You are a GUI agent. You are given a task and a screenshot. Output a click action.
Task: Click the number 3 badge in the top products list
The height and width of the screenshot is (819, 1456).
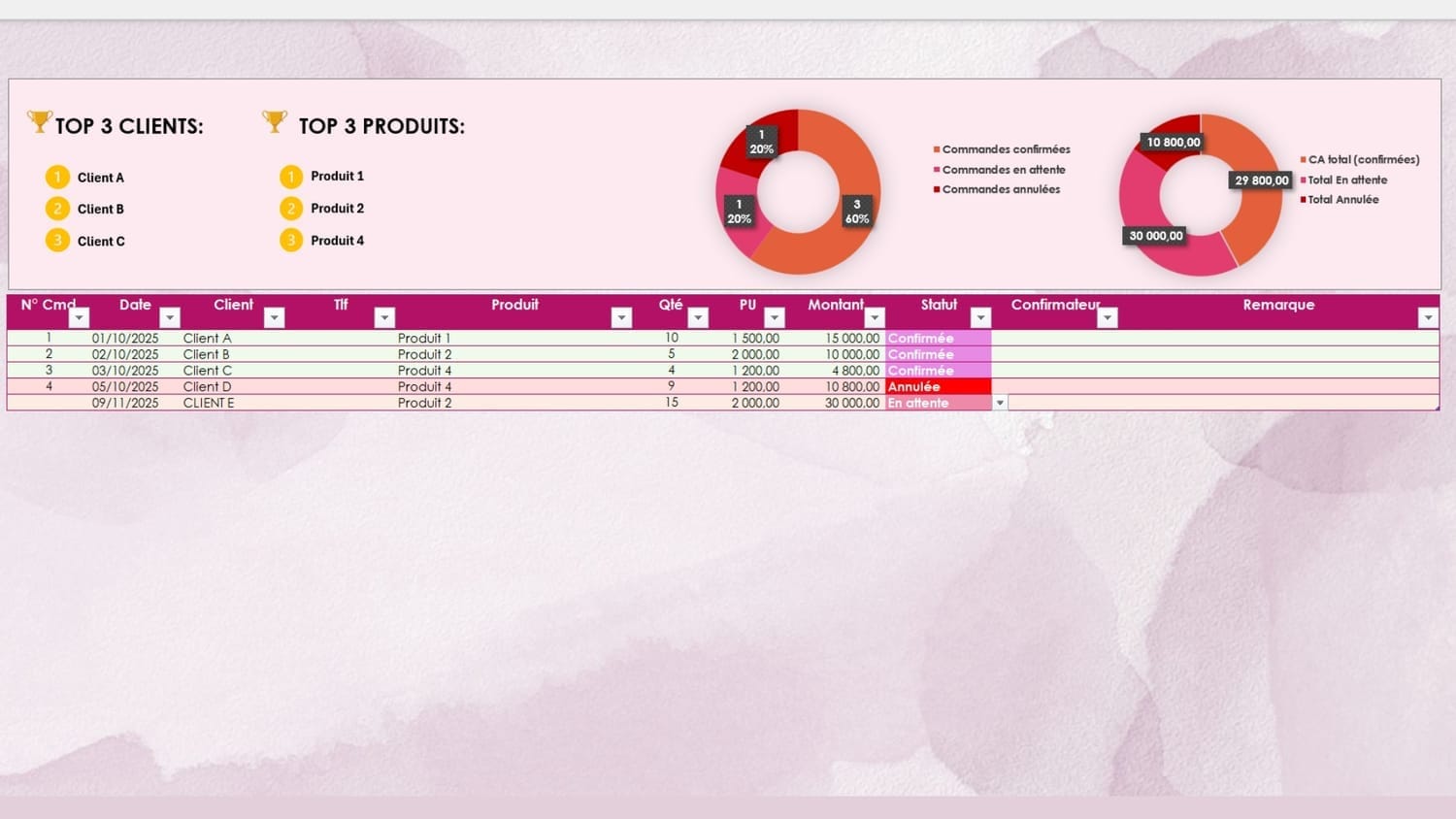(x=291, y=241)
